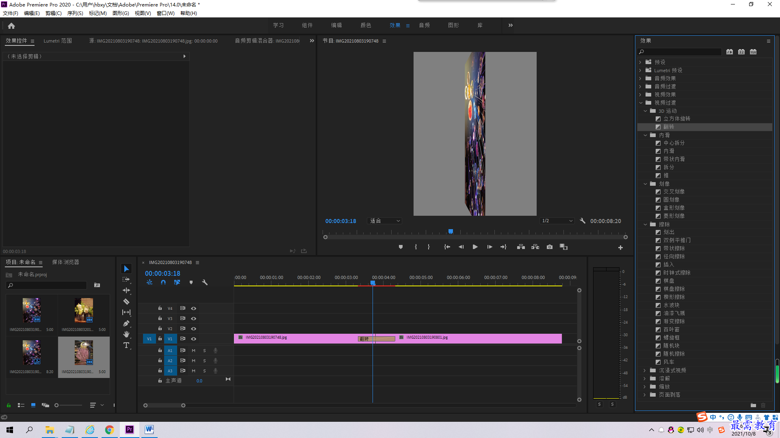Select the flower vase thumbnail in project
The image size is (780, 438).
pyautogui.click(x=84, y=310)
